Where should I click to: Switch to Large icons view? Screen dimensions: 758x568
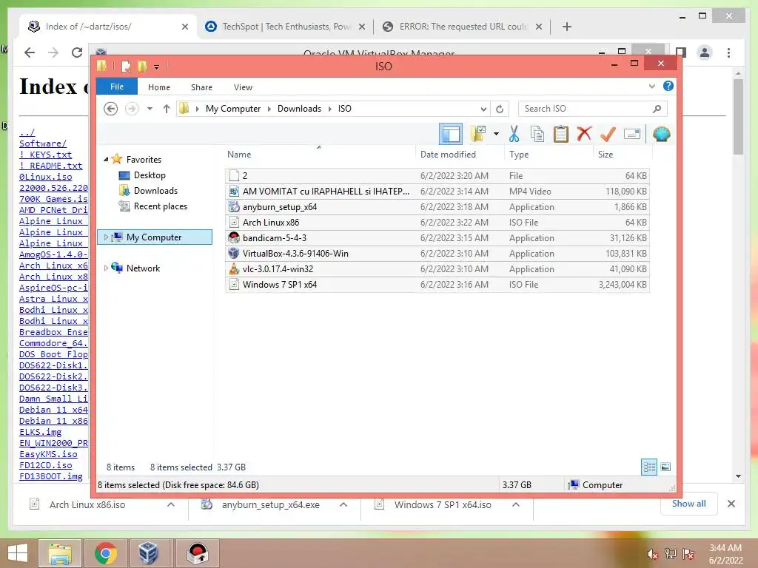click(665, 467)
